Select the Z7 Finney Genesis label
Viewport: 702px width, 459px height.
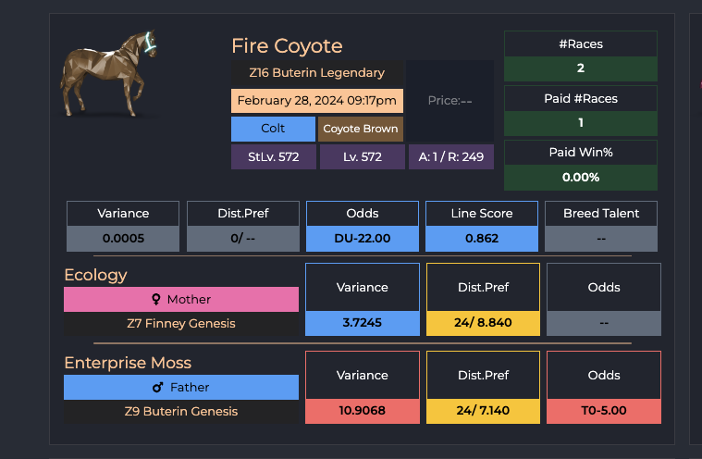[181, 324]
